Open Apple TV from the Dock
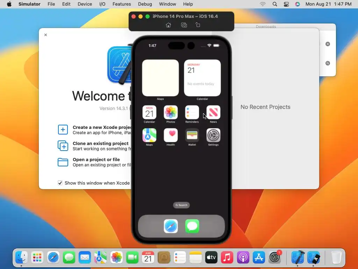Viewport: 358px width, 269px height. click(x=211, y=257)
